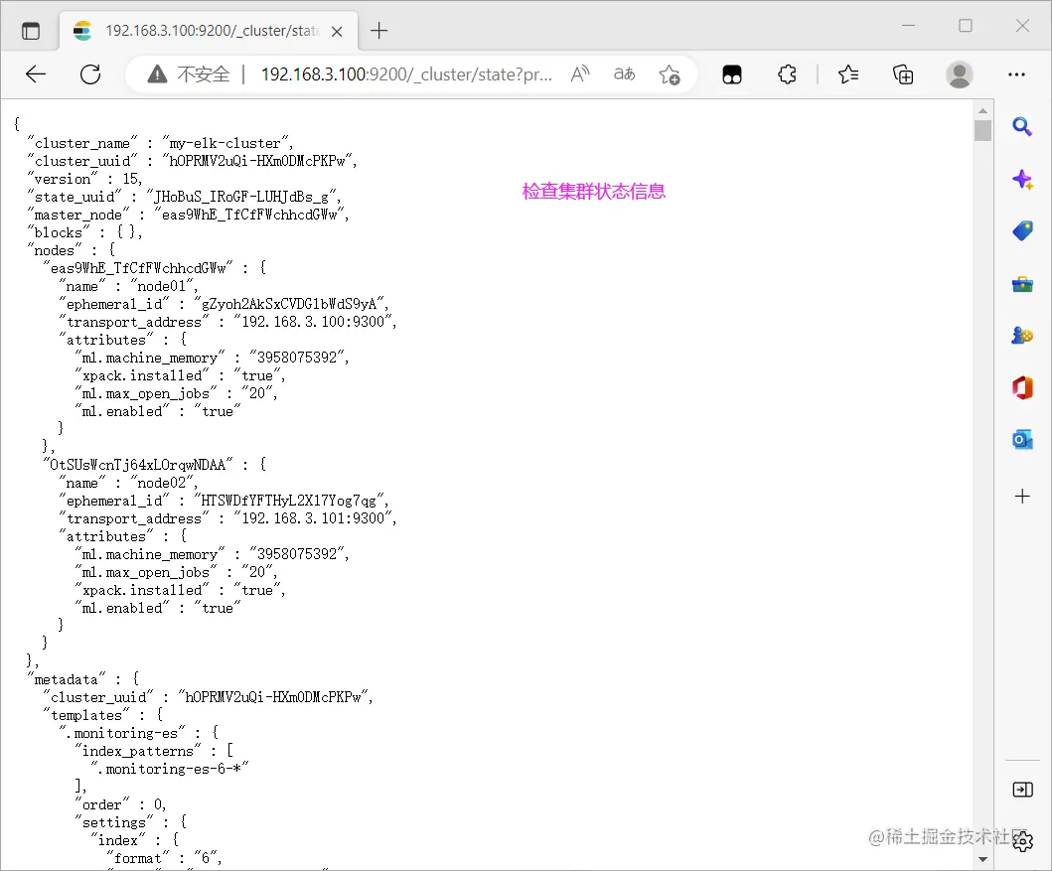Viewport: 1052px width, 871px height.
Task: Click the vertical scrollbar thumb
Action: (x=982, y=130)
